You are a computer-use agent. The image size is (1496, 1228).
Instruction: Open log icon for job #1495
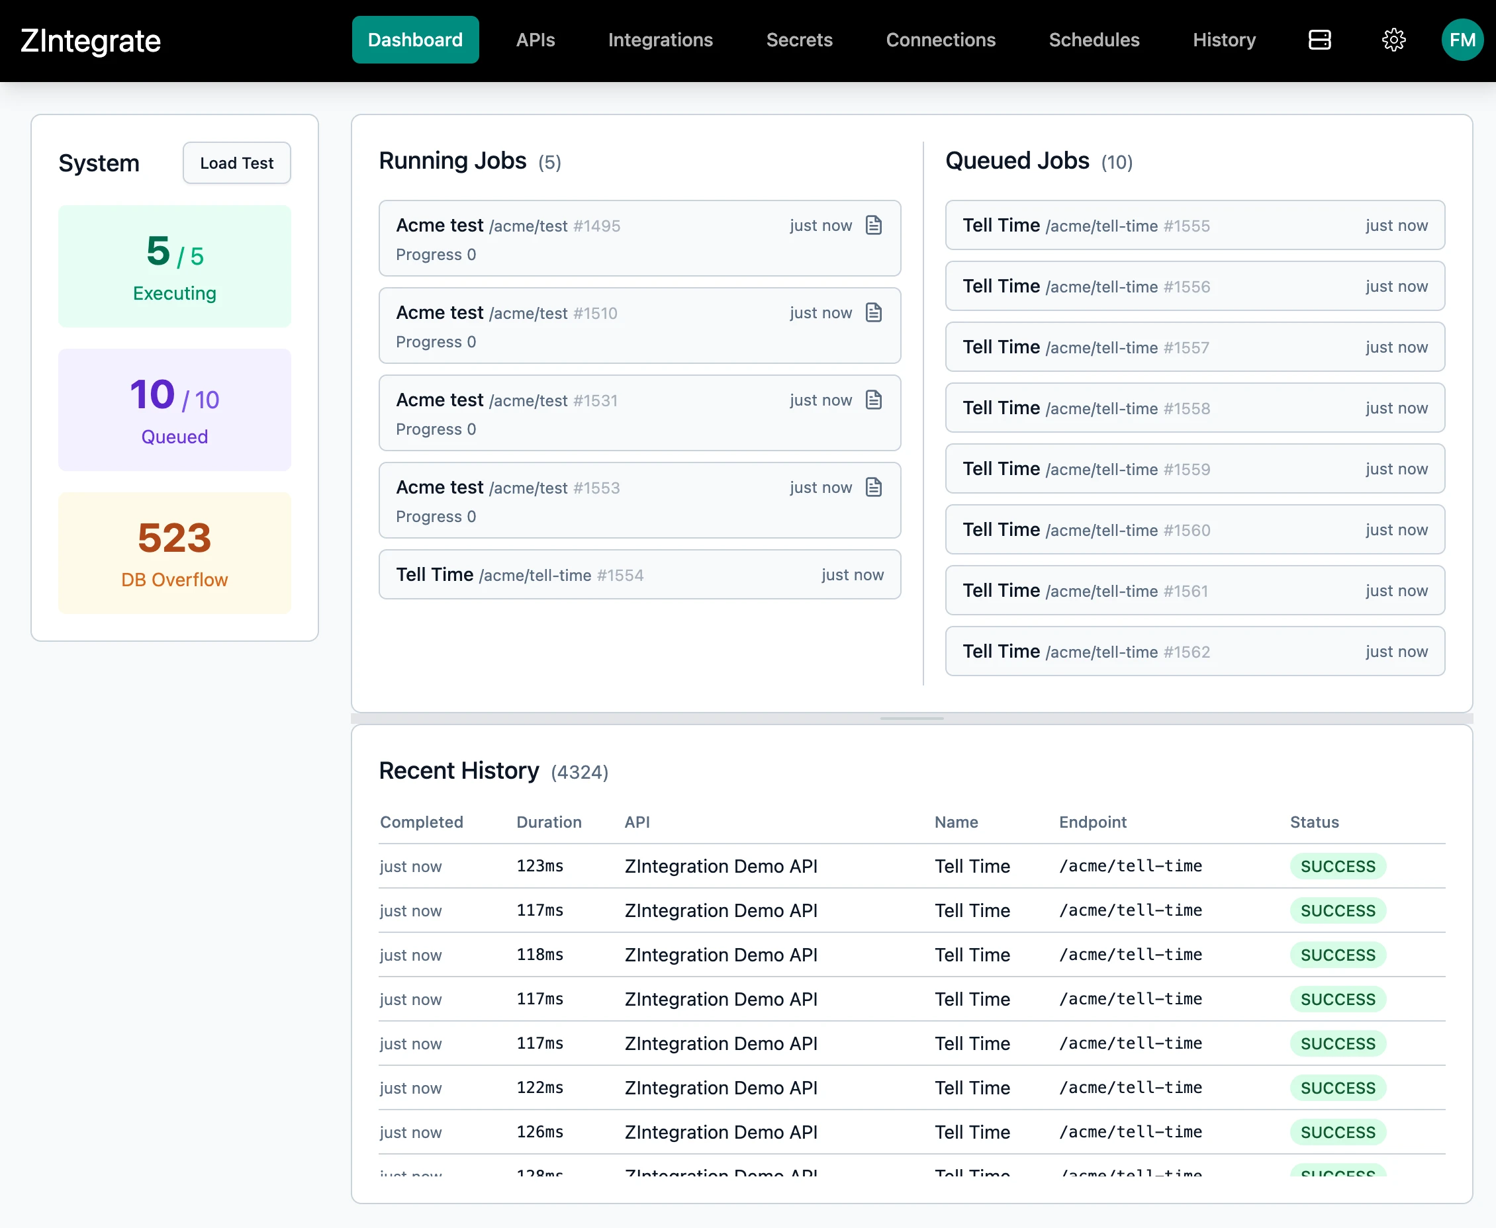pyautogui.click(x=874, y=225)
